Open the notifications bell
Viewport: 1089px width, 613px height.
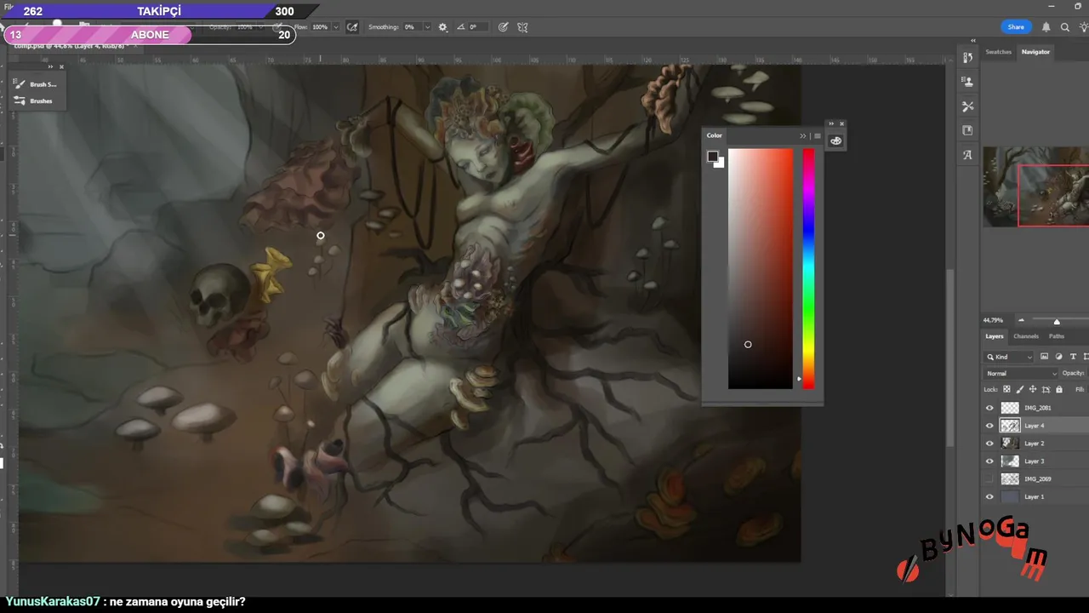(1046, 27)
